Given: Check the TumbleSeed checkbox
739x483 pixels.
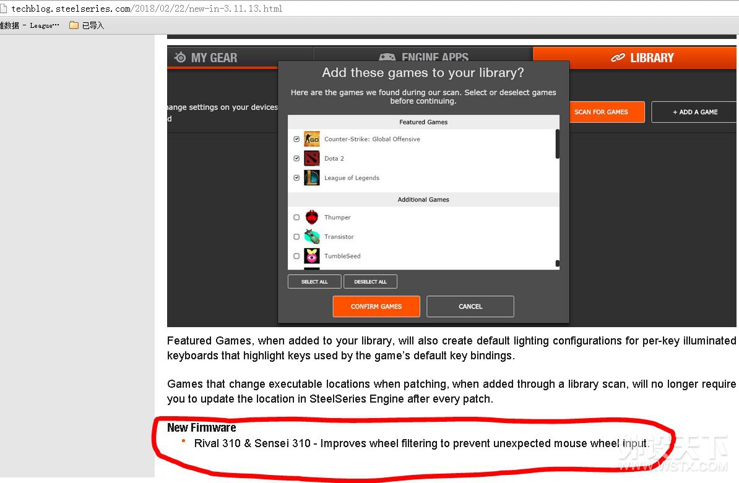Looking at the screenshot, I should coord(296,255).
